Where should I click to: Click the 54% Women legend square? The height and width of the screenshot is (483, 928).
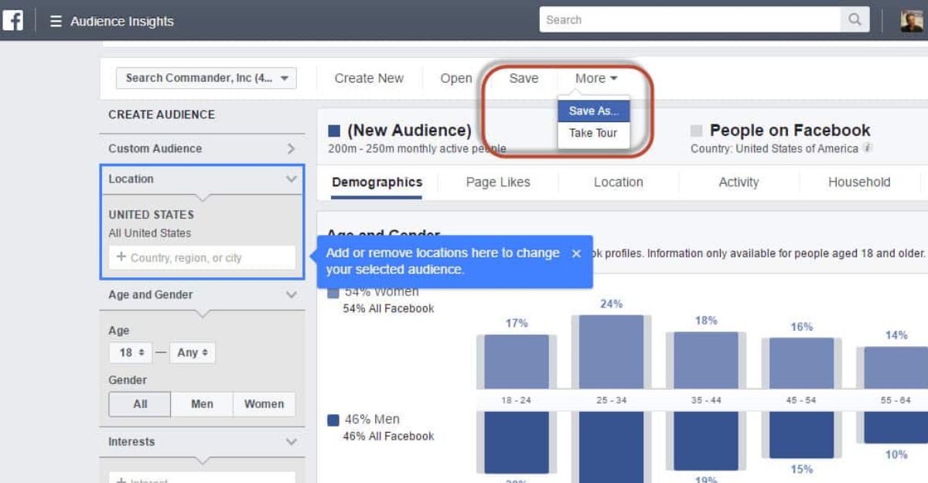coord(333,292)
